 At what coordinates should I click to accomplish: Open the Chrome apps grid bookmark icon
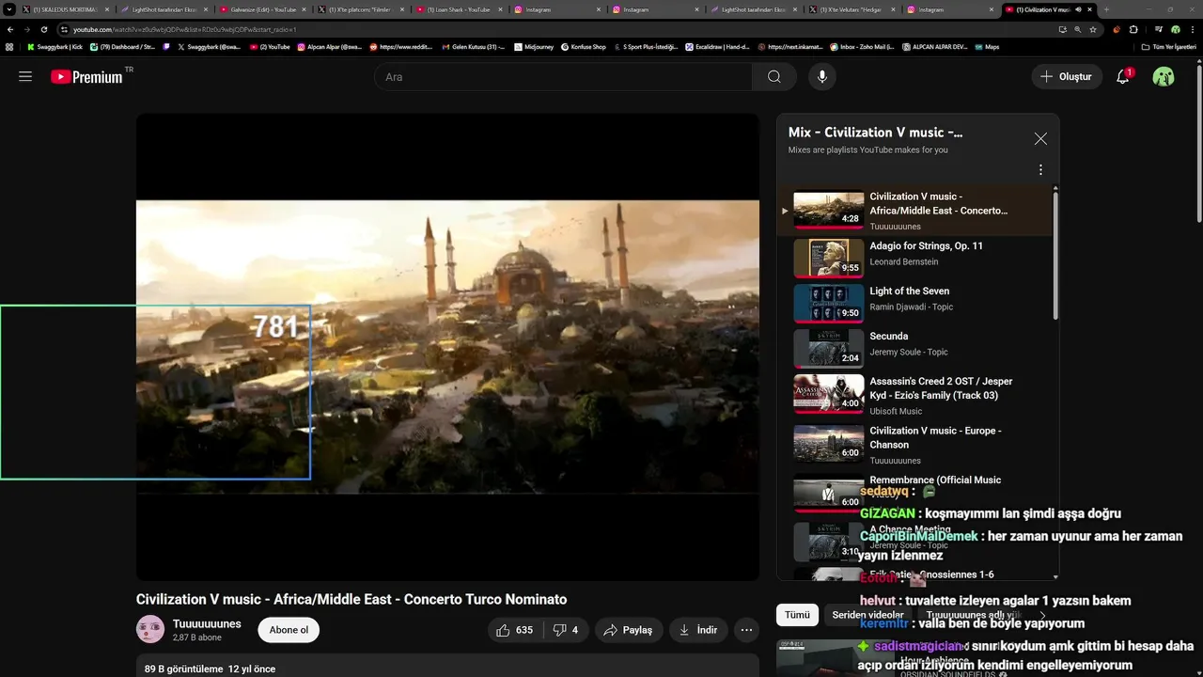[9, 46]
